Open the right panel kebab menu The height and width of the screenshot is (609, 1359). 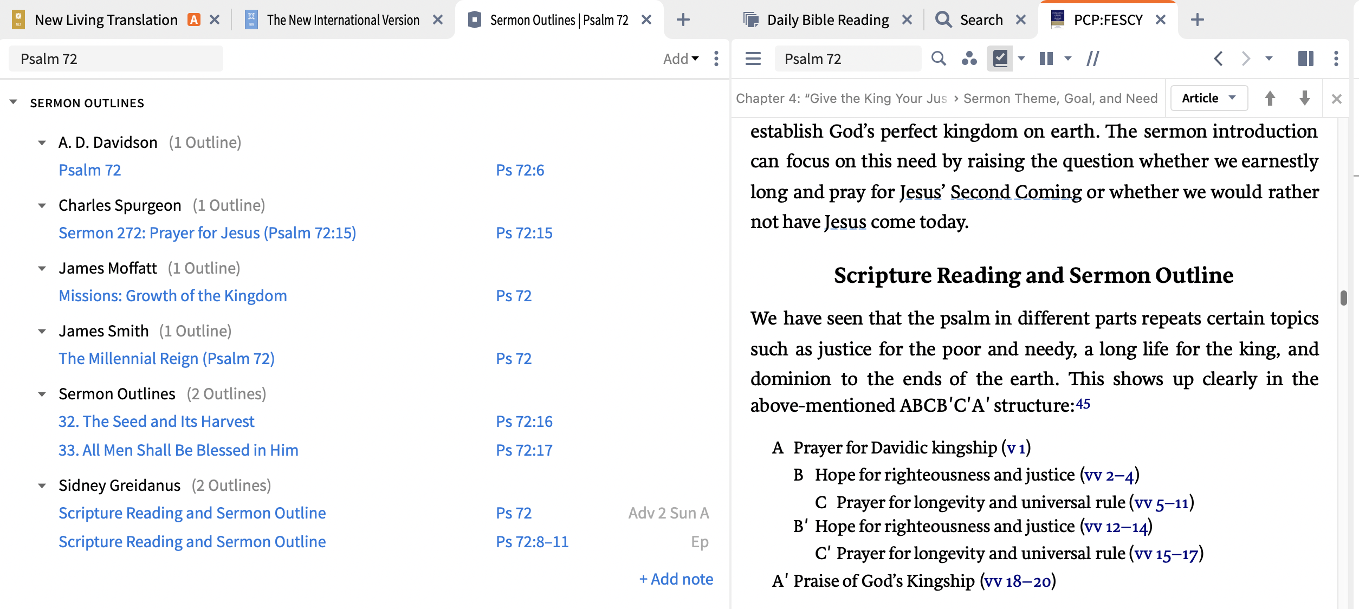click(x=1336, y=59)
